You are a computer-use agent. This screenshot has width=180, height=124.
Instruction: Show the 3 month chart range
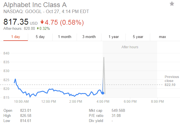[89, 37]
